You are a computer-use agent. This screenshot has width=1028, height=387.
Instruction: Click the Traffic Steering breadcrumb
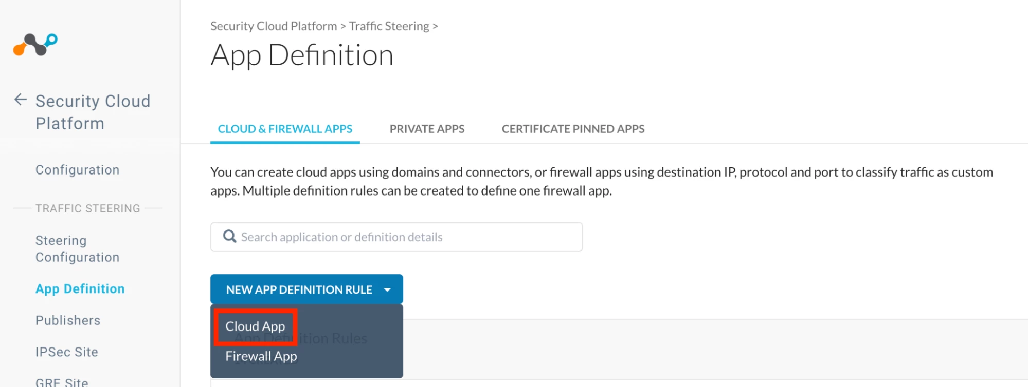[x=389, y=26]
